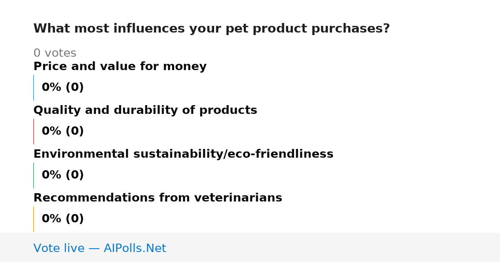The image size is (500, 262).
Task: Select the Price and value for money option
Action: (x=120, y=67)
